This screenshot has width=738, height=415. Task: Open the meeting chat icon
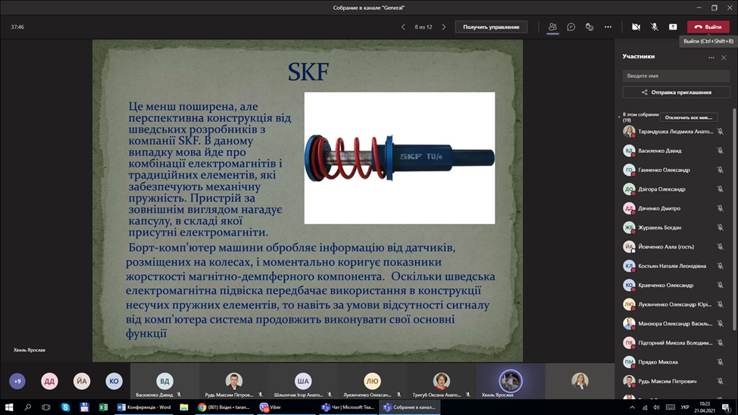[x=571, y=27]
